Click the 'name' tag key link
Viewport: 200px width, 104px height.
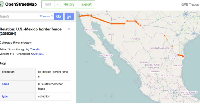[6, 84]
